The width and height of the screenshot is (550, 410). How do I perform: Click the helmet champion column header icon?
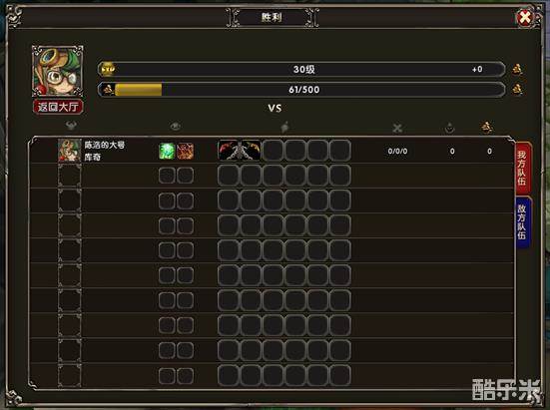pos(71,125)
